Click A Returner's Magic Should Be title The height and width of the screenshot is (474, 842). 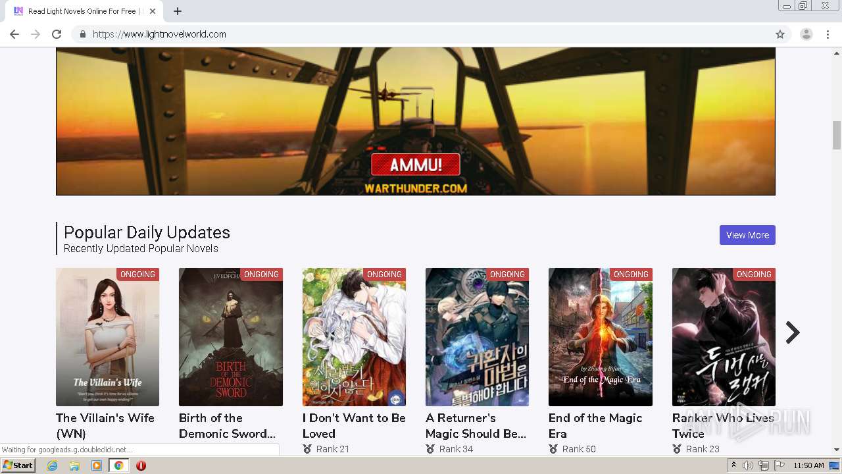(476, 426)
